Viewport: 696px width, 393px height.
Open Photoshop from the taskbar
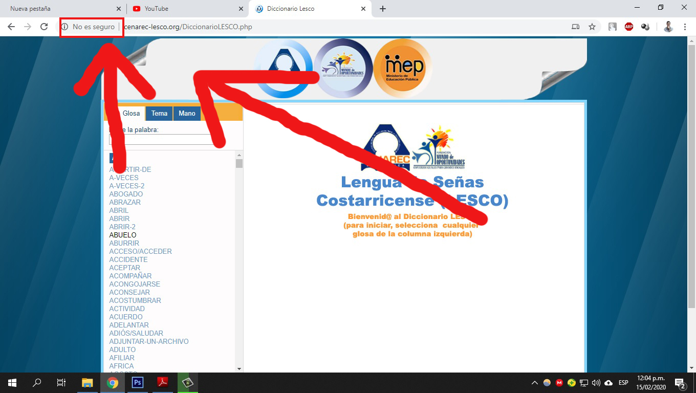pyautogui.click(x=138, y=382)
